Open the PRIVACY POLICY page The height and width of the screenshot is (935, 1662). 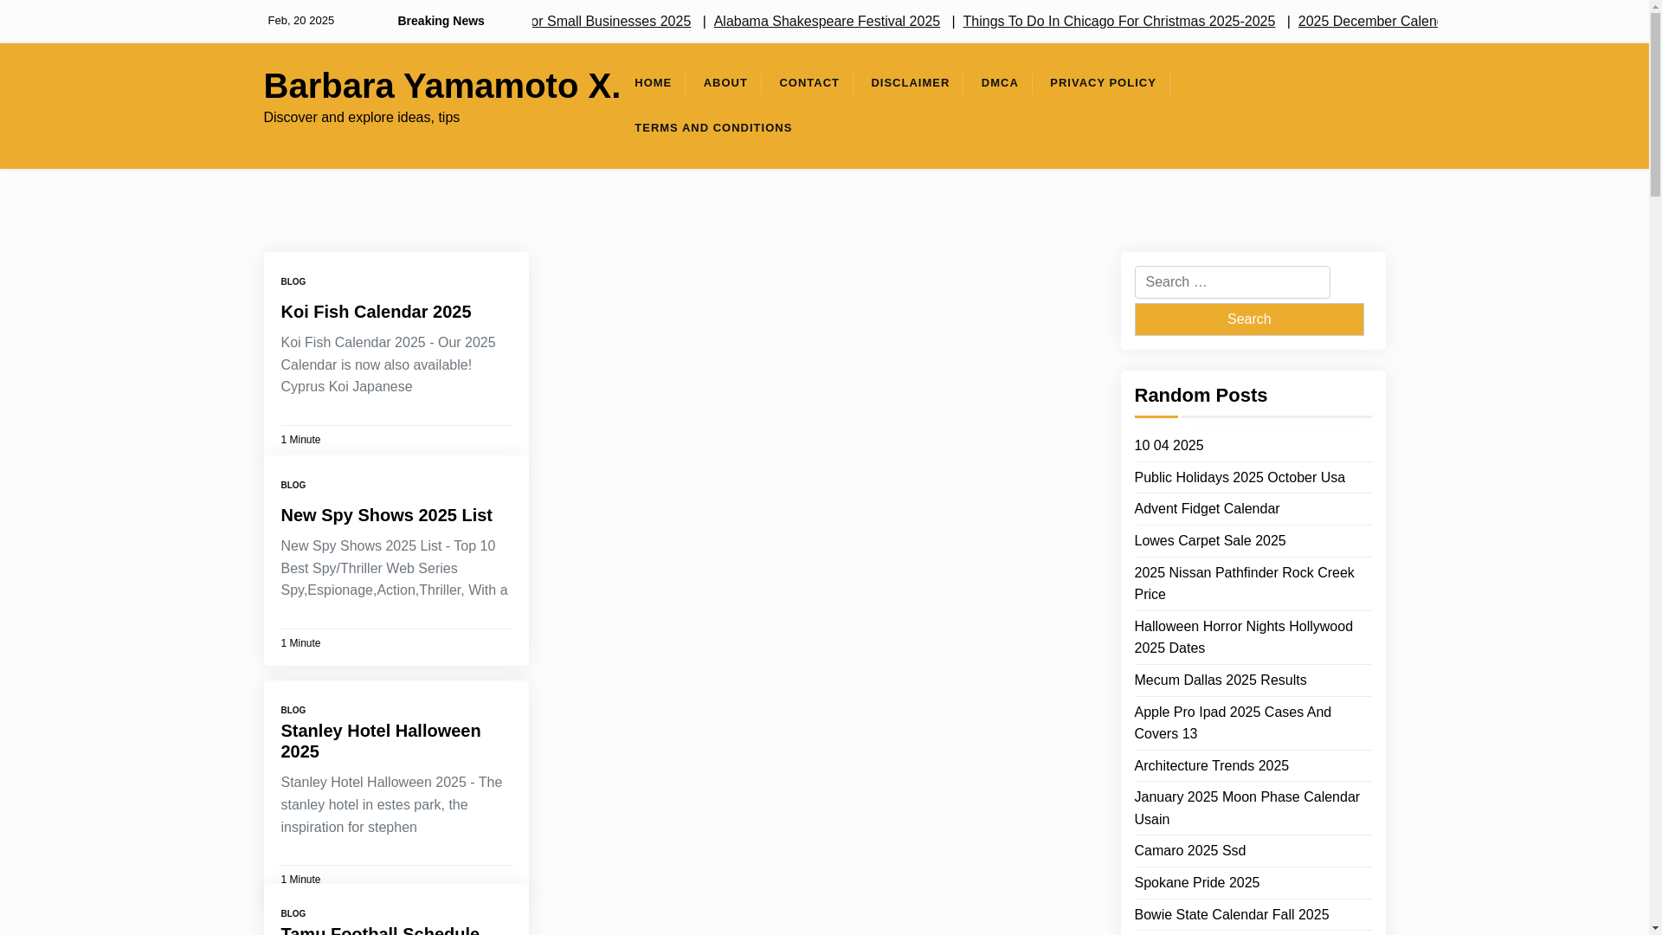pos(1103,83)
